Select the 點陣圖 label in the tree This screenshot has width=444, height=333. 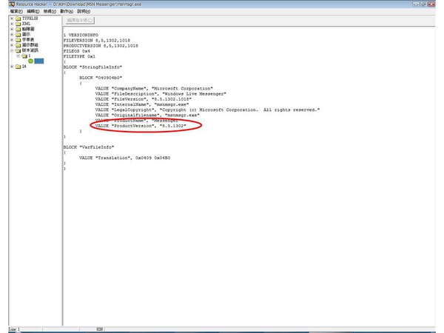28,29
